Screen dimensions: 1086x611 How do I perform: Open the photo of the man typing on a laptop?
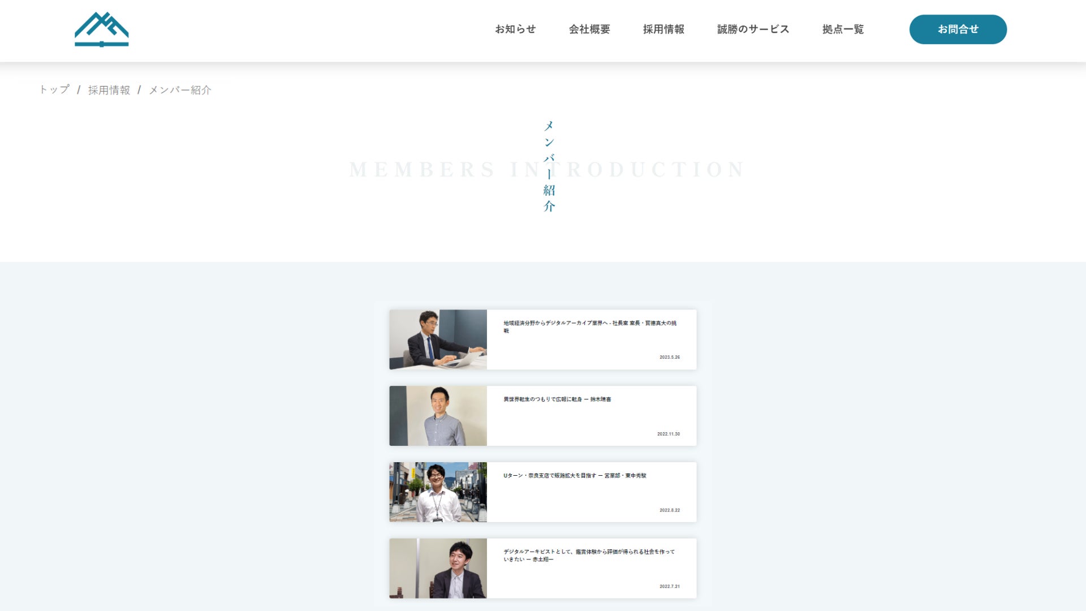pyautogui.click(x=438, y=339)
